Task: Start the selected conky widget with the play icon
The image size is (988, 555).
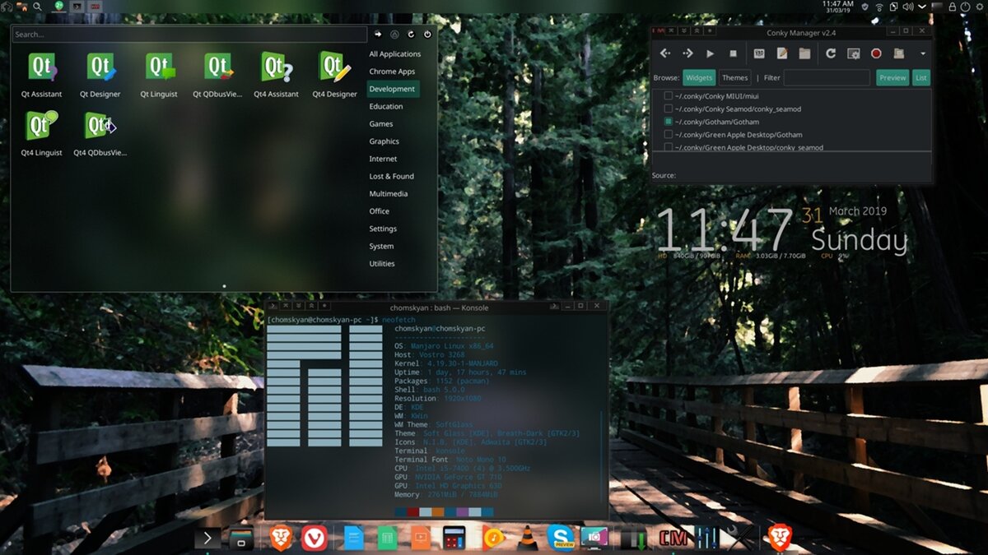Action: pos(711,53)
